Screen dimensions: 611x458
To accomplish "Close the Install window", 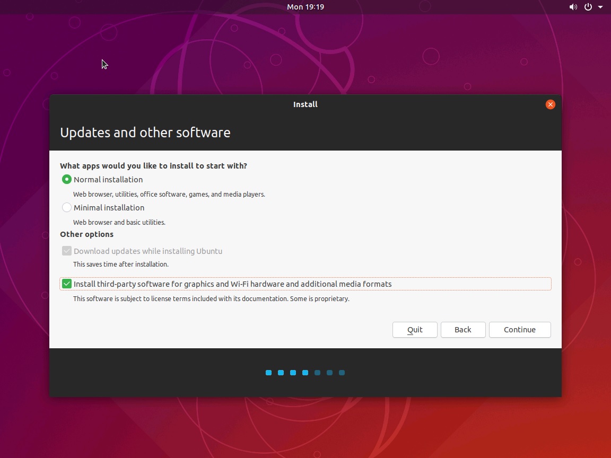I will point(550,104).
